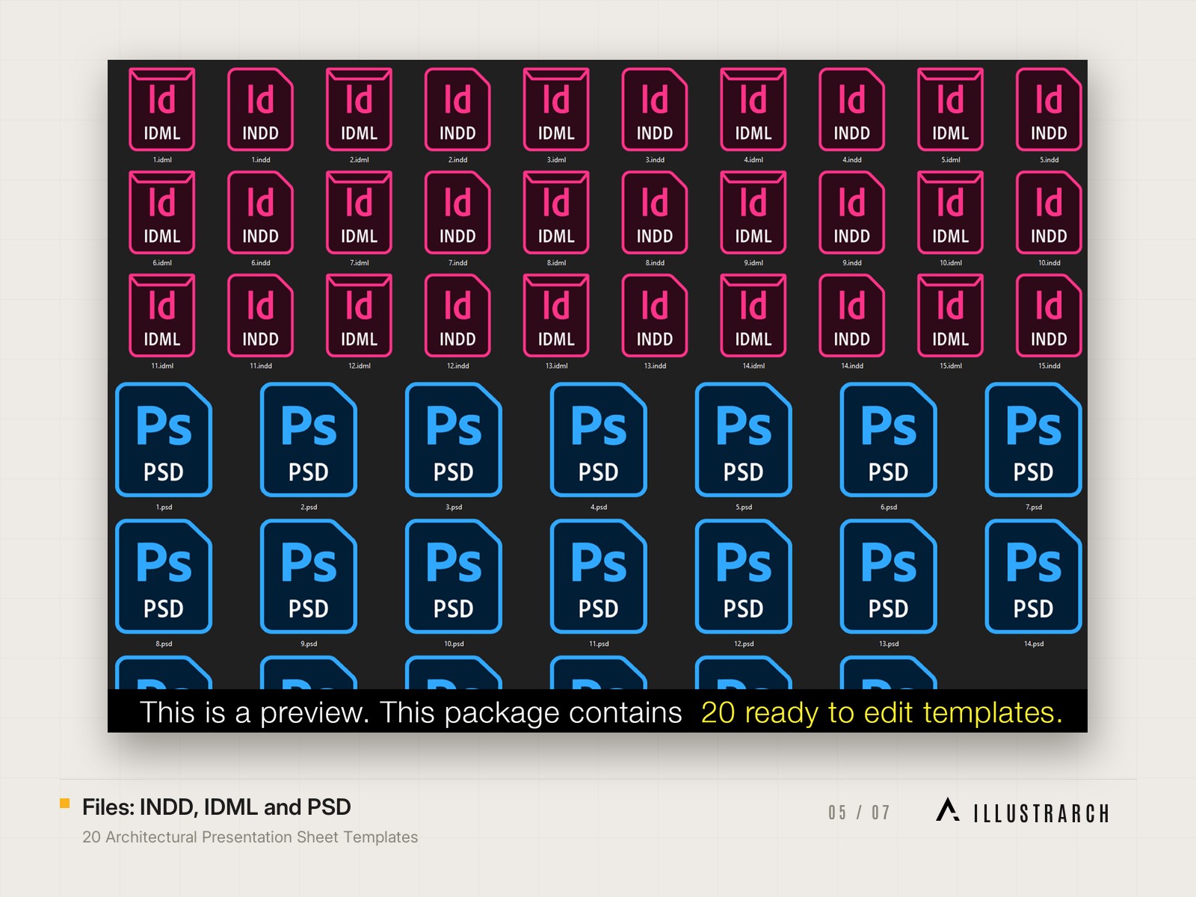Click the 9.psd file name label
1196x897 pixels.
tap(309, 644)
